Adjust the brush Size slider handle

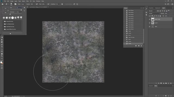point(21,10)
